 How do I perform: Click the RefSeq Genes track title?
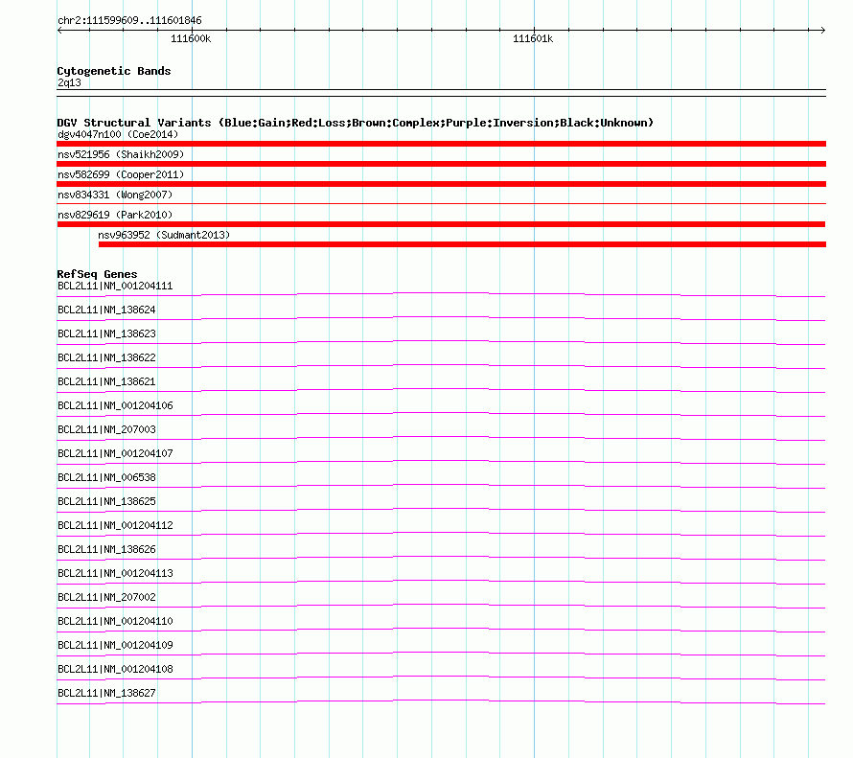pyautogui.click(x=98, y=274)
